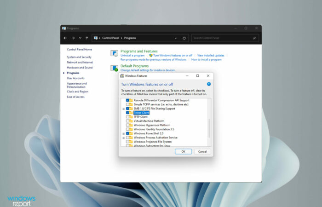This screenshot has height=207, width=322.
Task: Click How to install a program
Action: pos(207,59)
